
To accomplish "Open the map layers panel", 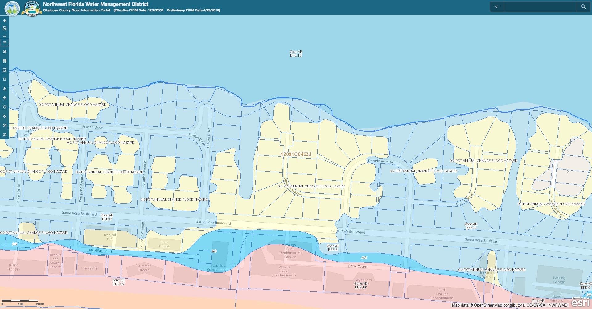I will 5,52.
